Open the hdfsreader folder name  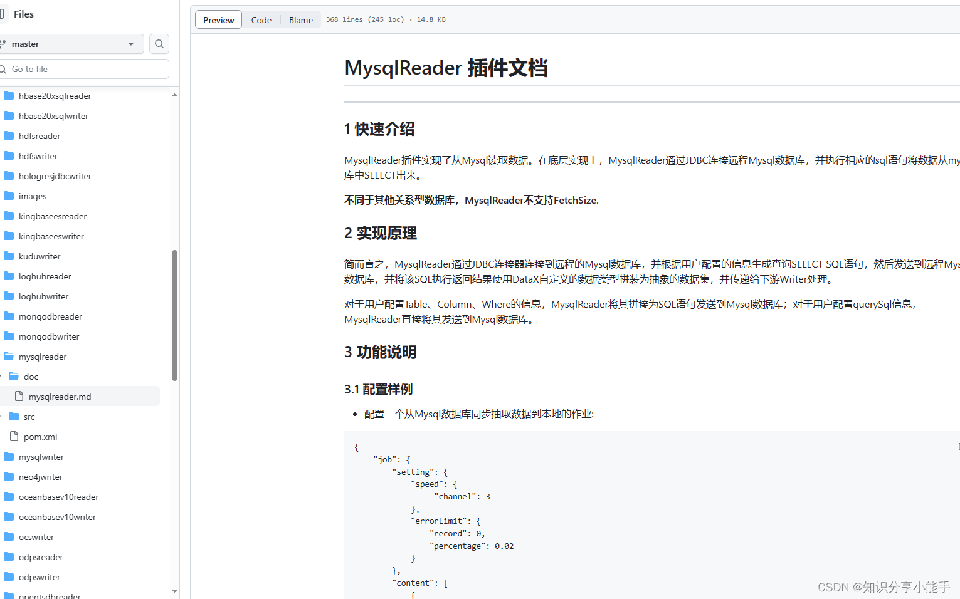coord(40,136)
